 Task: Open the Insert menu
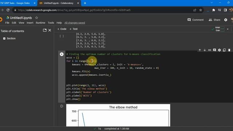point(30,23)
